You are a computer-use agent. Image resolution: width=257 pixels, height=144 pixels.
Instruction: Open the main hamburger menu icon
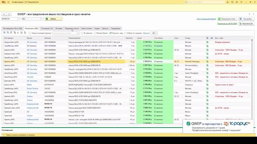pyautogui.click(x=8, y=2)
